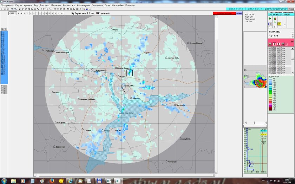Click the open-folder icon in pink panel

270,44
